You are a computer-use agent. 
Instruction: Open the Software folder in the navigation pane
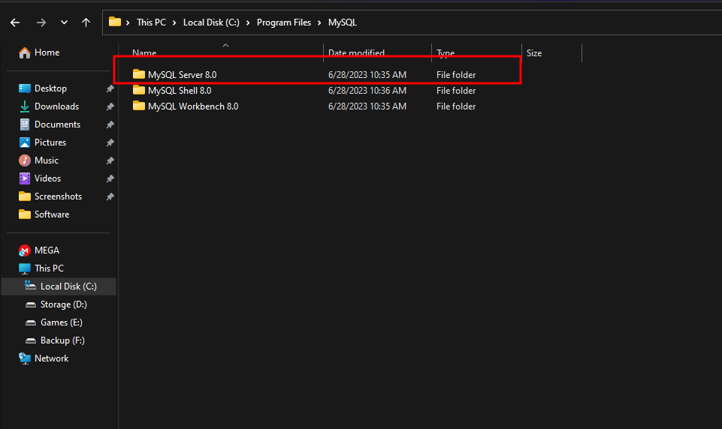click(x=52, y=214)
